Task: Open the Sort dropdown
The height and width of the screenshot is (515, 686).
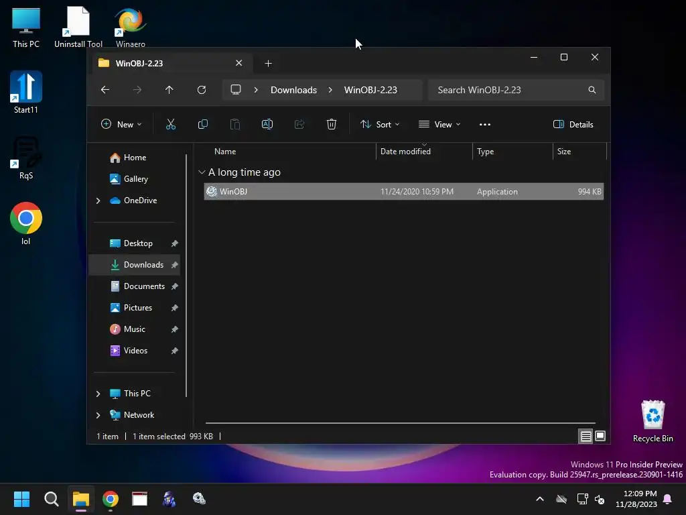Action: tap(380, 124)
